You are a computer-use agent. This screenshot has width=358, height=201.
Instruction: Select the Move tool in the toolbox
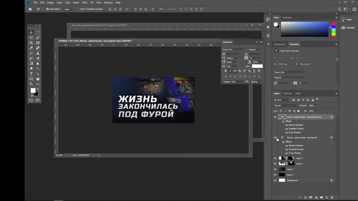click(31, 32)
